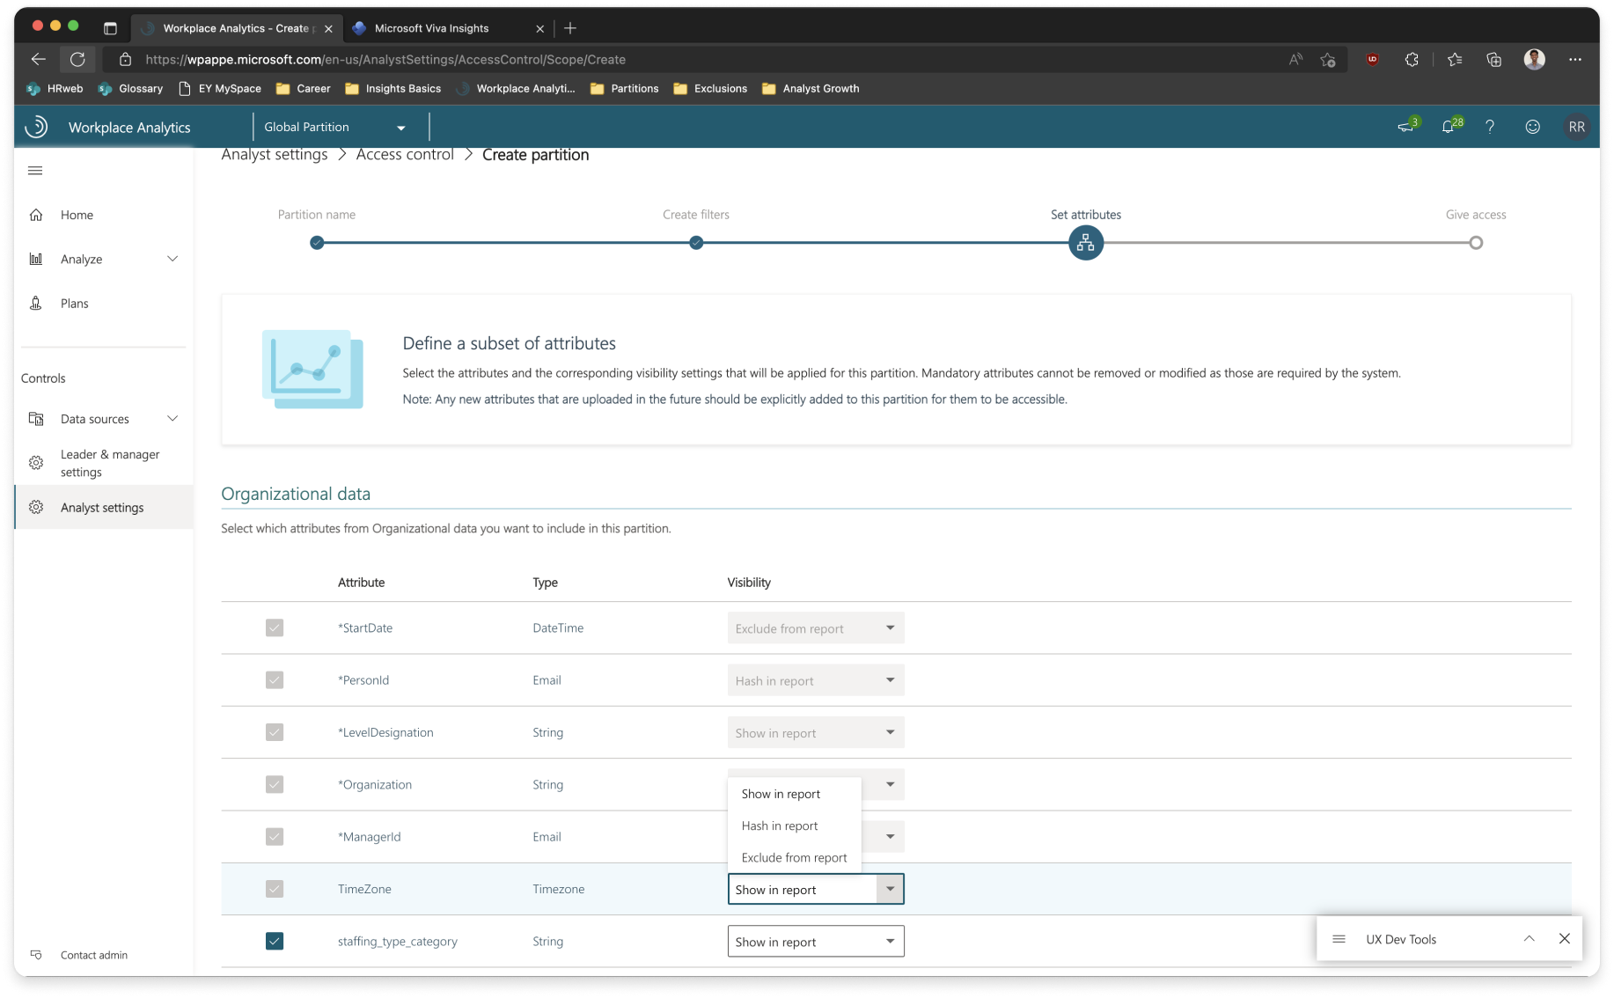The image size is (1614, 998).
Task: Click the help question mark icon
Action: tap(1490, 127)
